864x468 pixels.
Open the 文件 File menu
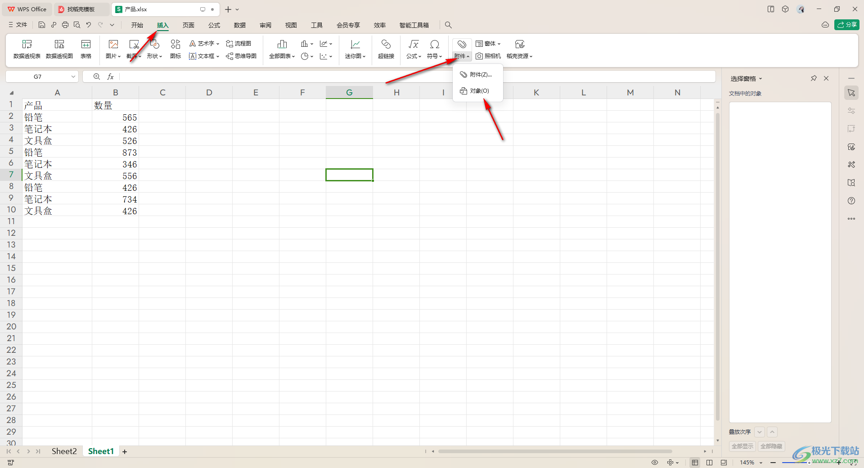click(18, 25)
